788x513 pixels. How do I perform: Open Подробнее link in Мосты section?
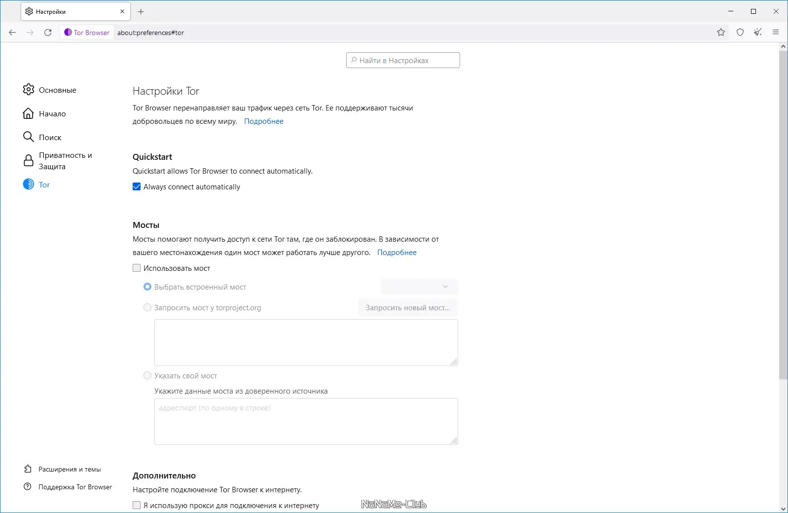[x=397, y=253]
